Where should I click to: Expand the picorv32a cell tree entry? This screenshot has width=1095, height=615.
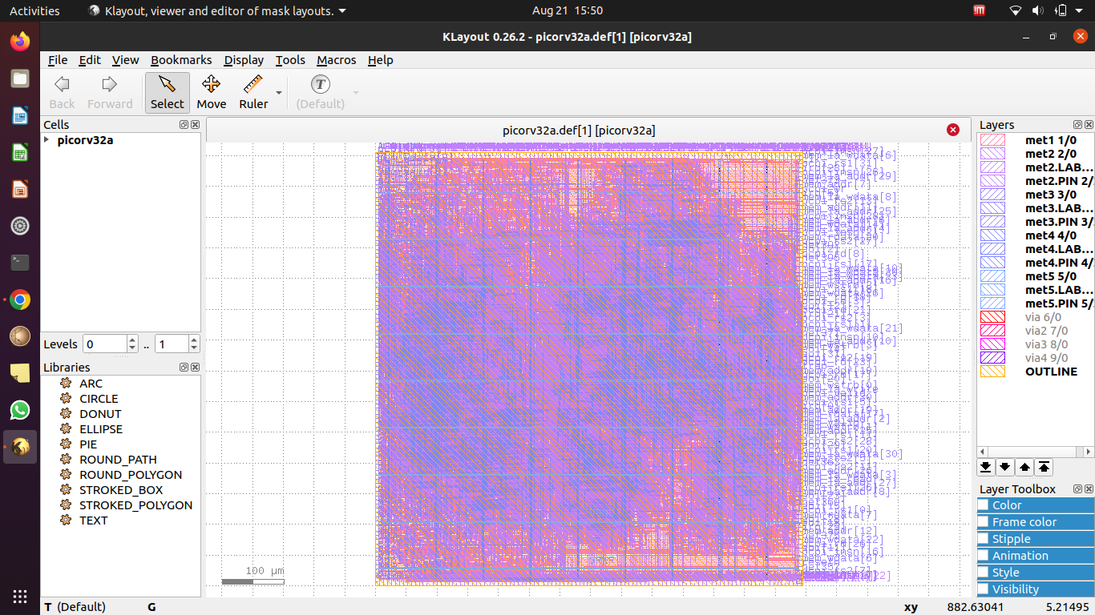(46, 139)
